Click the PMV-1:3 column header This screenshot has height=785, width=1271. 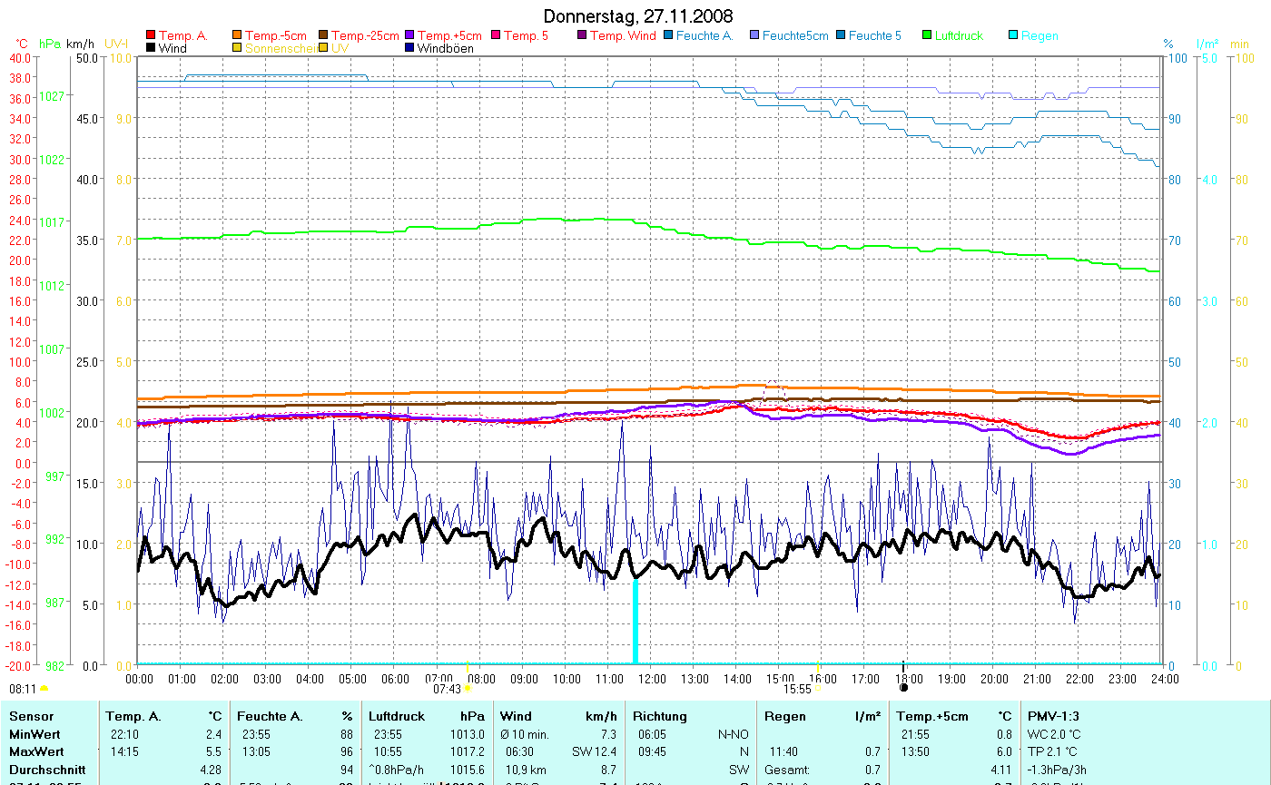coord(1053,716)
